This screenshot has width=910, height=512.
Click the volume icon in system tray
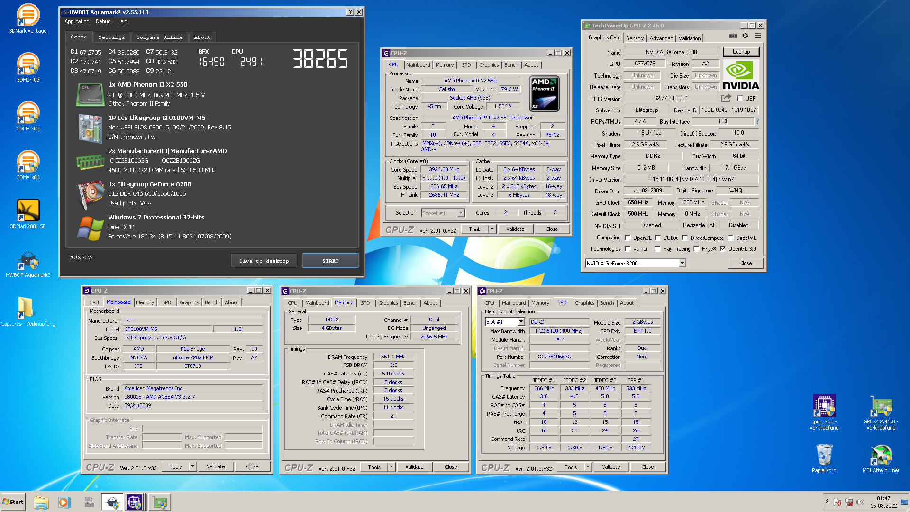860,502
